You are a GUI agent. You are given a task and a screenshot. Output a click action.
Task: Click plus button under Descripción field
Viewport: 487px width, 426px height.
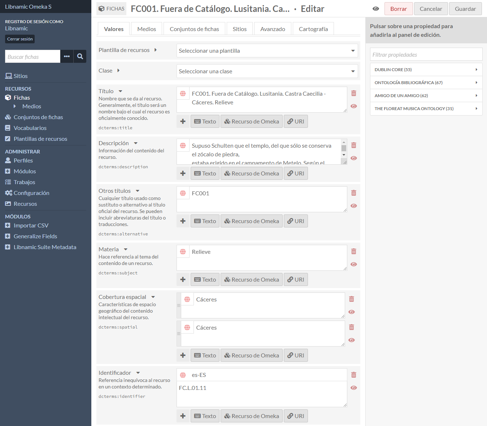point(183,173)
